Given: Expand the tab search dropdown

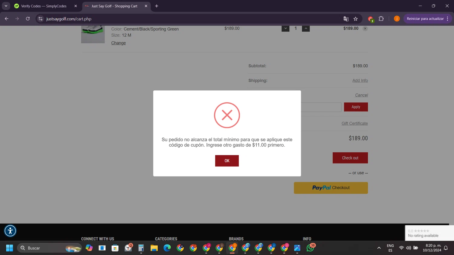Looking at the screenshot, I should pyautogui.click(x=6, y=6).
